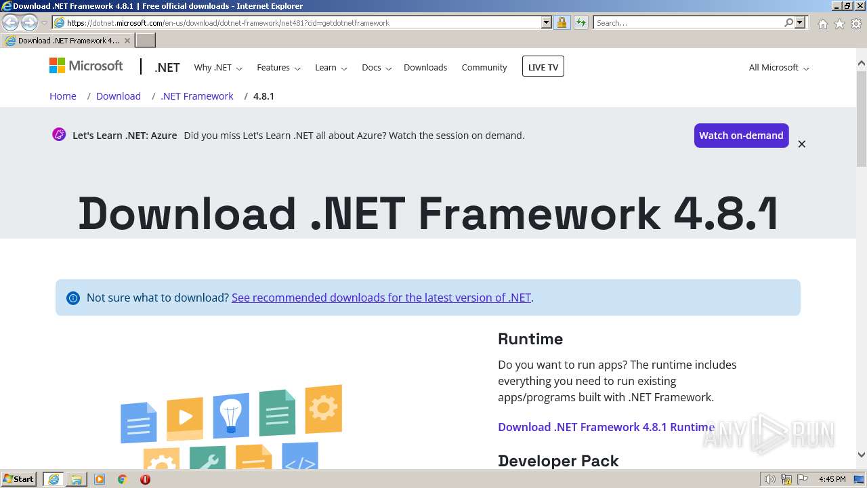Click the Let's Learn .NET purple badge icon

(59, 134)
